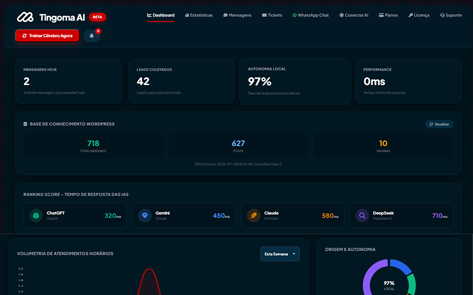
Task: Click the Total Indexado 718 card
Action: (x=93, y=146)
